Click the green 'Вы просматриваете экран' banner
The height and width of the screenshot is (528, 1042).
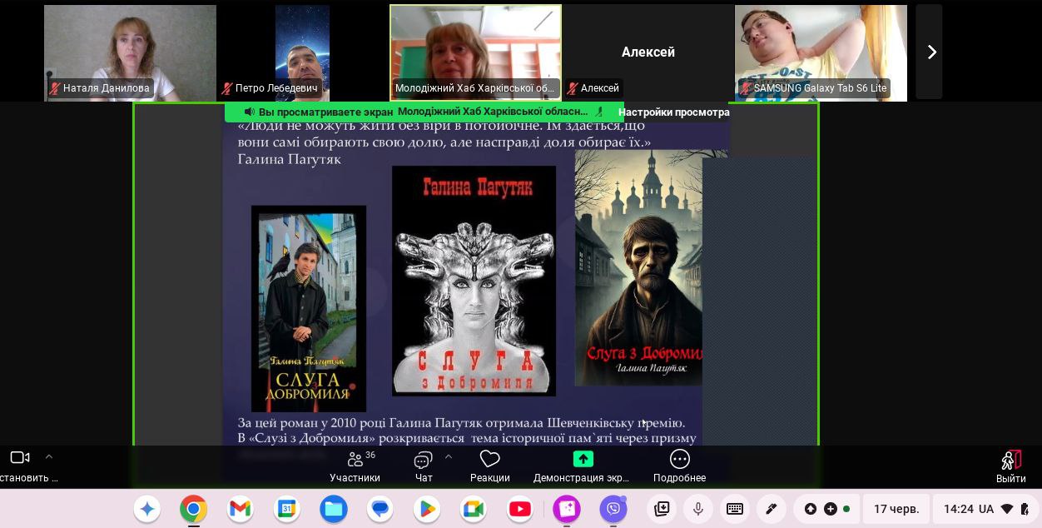click(x=424, y=112)
